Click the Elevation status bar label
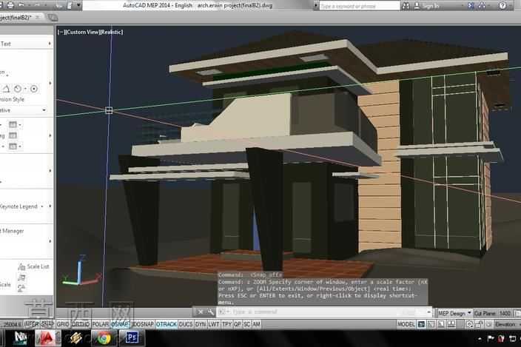Image resolution: width=521 pixels, height=347 pixels. tap(505, 324)
